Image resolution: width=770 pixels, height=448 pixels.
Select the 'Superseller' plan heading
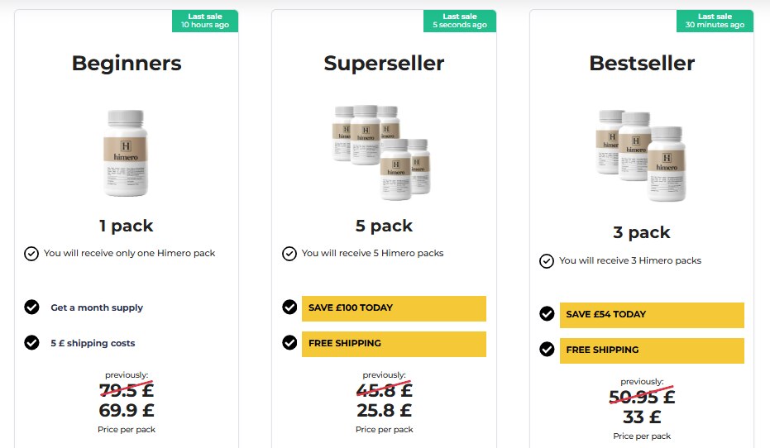pos(384,63)
